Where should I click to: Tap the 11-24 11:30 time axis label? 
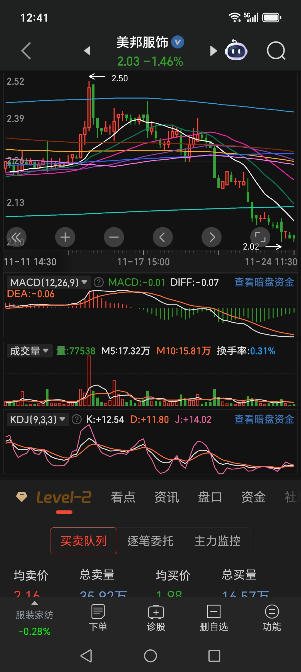[x=271, y=262]
